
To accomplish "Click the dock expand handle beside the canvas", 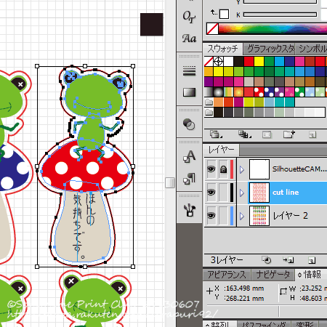I will point(170,182).
